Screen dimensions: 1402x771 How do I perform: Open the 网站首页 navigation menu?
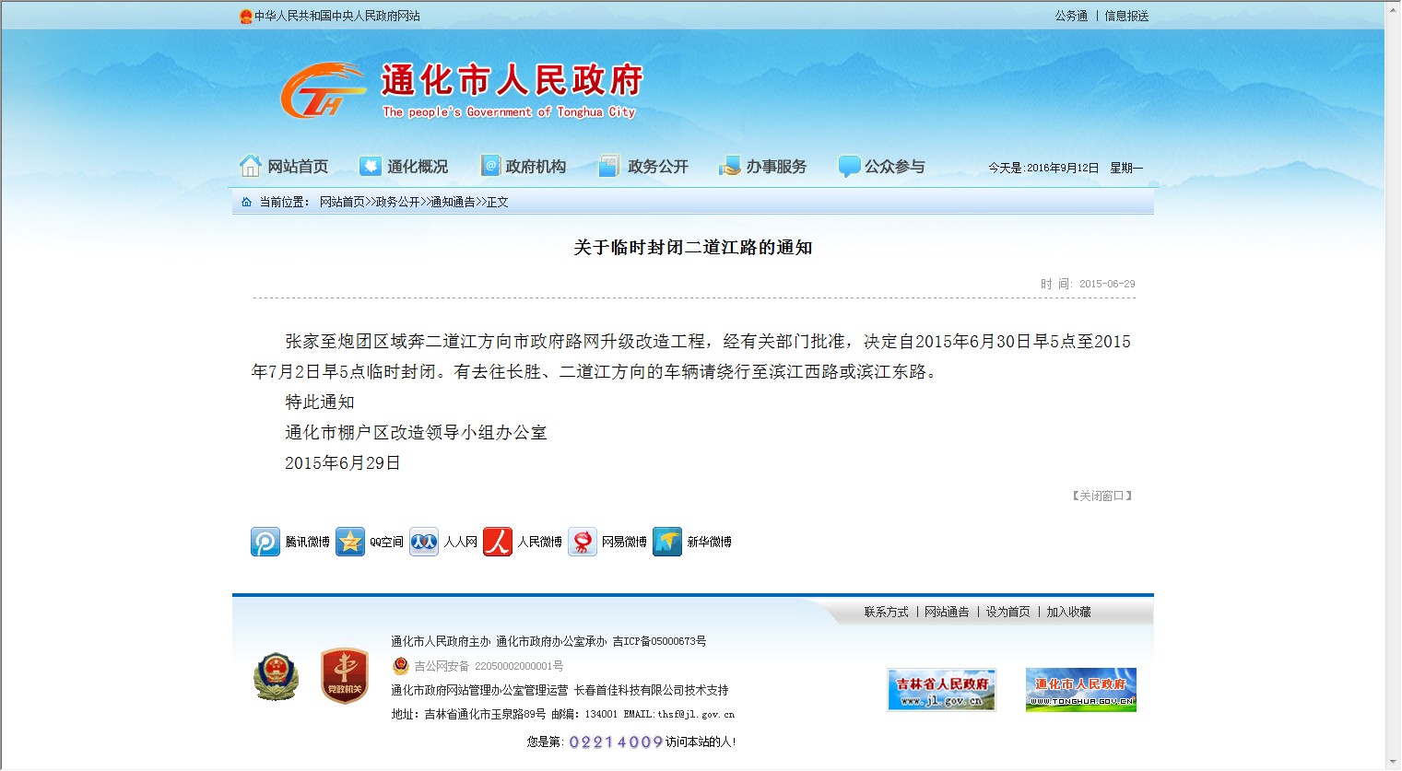click(x=284, y=167)
